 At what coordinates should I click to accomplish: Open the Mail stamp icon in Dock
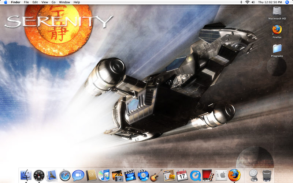pos(52,175)
